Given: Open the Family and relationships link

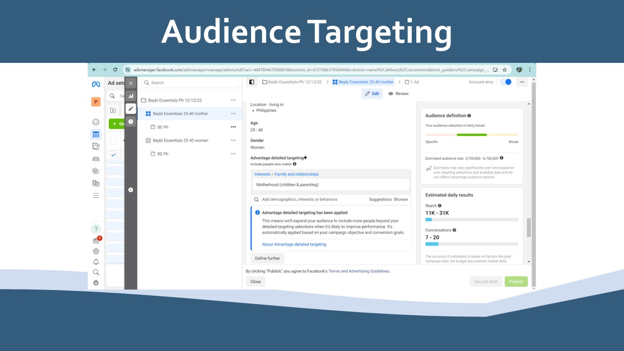Looking at the screenshot, I should coord(296,174).
